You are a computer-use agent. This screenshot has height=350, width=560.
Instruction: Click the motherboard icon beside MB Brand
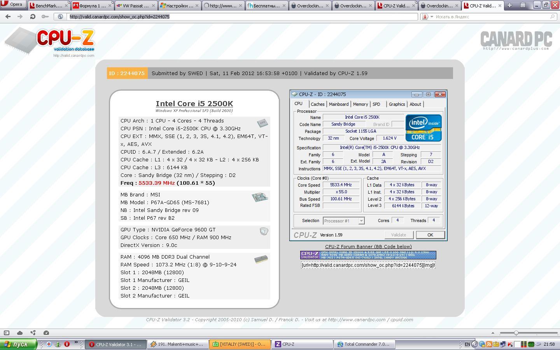click(x=260, y=197)
